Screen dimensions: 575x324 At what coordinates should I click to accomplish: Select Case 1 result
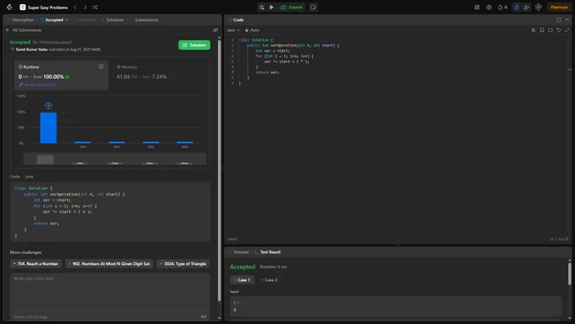242,280
